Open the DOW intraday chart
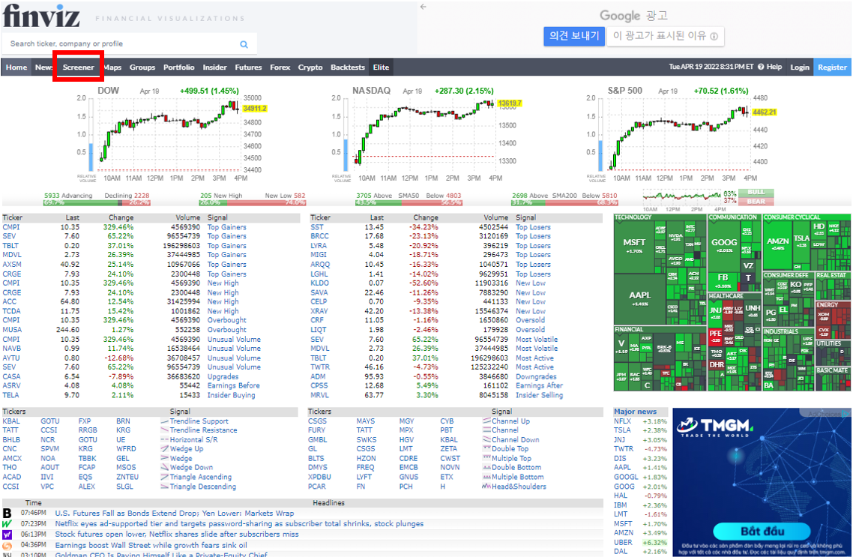This screenshot has height=557, width=853. [170, 133]
